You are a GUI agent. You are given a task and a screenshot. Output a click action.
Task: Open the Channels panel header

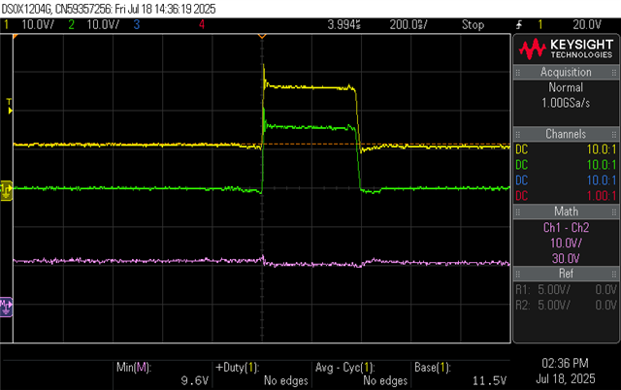click(x=566, y=134)
